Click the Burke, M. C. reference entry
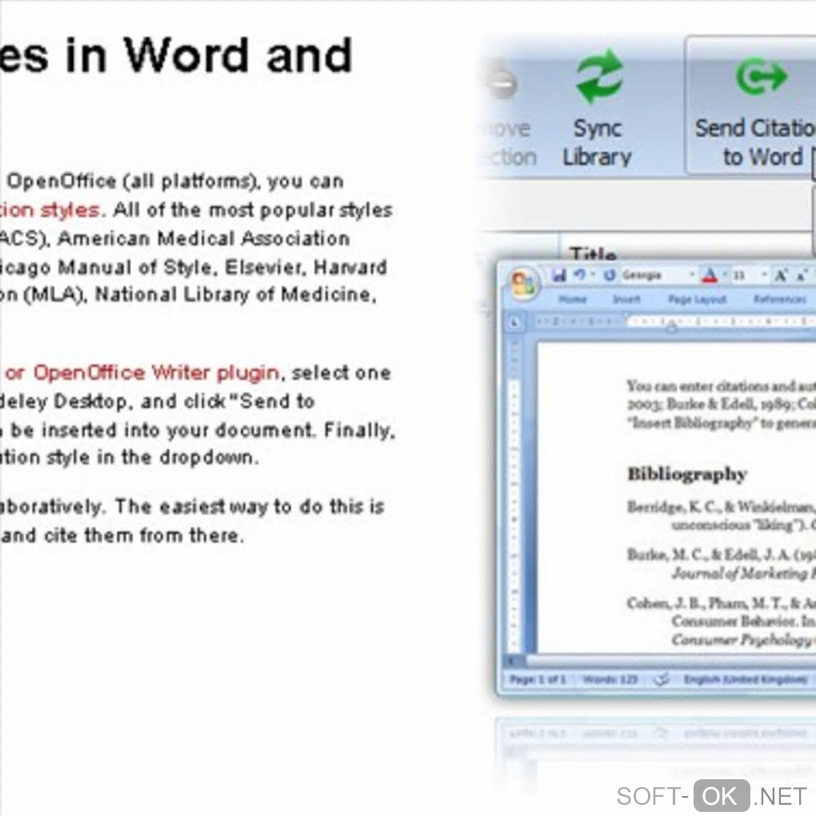816x816 pixels. (722, 564)
